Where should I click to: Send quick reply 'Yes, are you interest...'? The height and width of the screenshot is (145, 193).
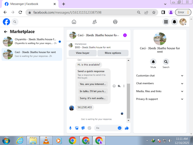coord(93,84)
